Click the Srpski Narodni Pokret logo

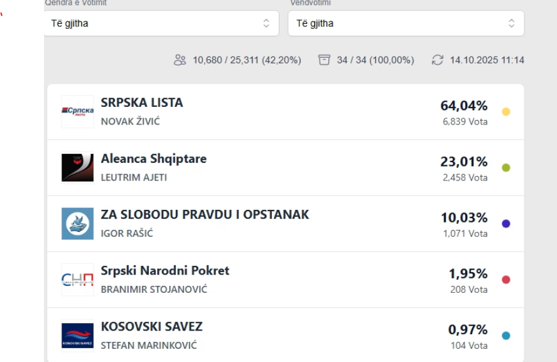coord(77,280)
